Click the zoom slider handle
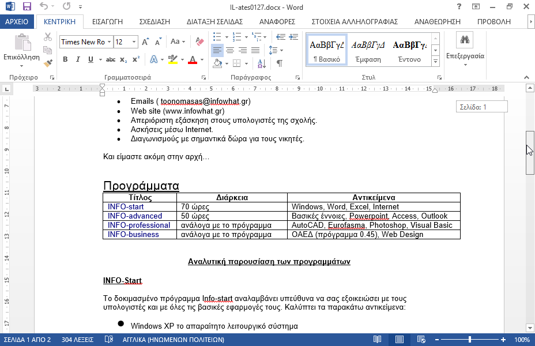 [470, 340]
